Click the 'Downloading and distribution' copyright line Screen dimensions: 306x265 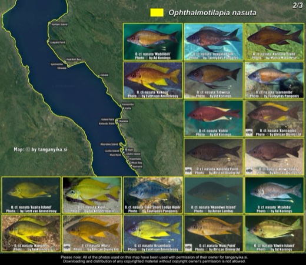coord(154,261)
